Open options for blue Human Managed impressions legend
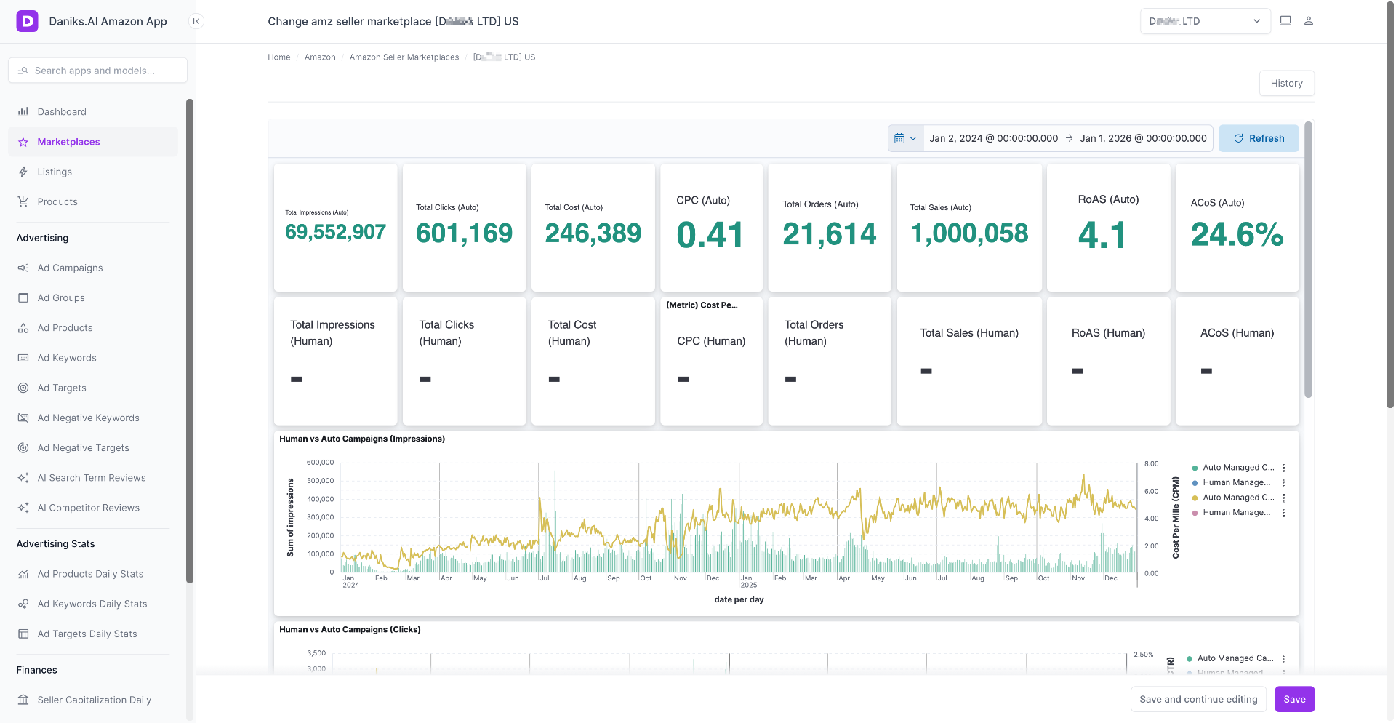1396x723 pixels. [1285, 483]
